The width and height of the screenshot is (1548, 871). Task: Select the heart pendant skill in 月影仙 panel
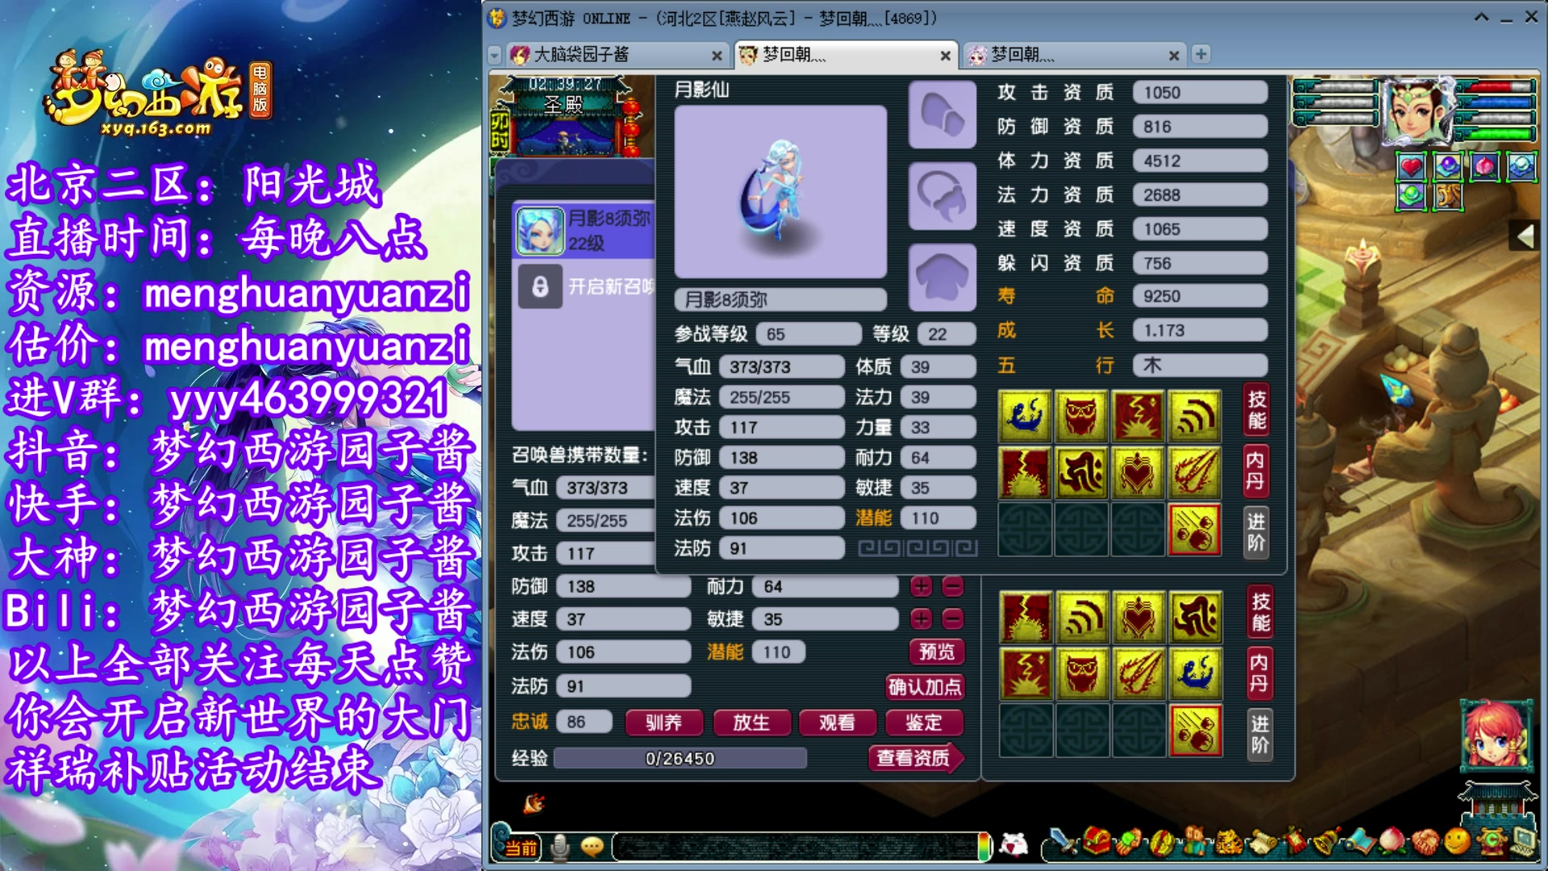coord(1138,473)
